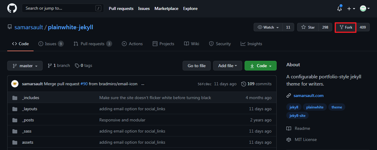Open the Watch dropdown
The image size is (377, 150).
click(268, 27)
